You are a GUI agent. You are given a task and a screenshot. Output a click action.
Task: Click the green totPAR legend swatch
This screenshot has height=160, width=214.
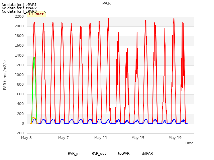click(x=113, y=154)
